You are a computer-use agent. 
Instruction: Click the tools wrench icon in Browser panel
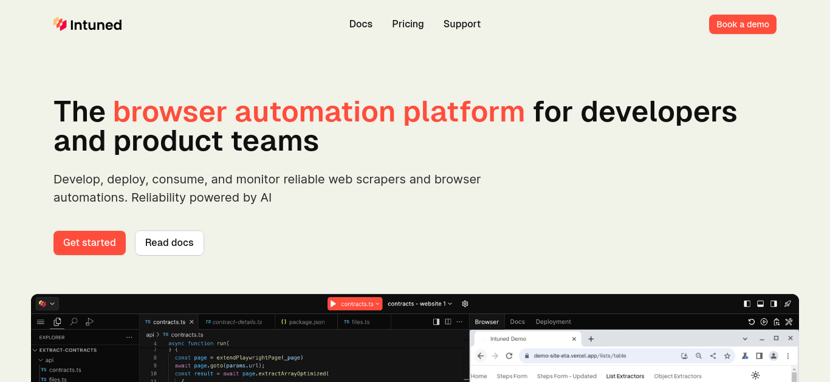click(x=789, y=322)
